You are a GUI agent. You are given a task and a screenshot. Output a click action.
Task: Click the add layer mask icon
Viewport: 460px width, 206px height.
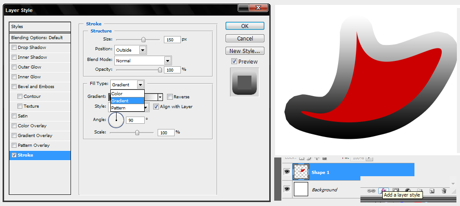pos(396,190)
